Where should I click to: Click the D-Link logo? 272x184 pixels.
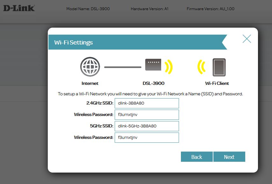tap(19, 8)
